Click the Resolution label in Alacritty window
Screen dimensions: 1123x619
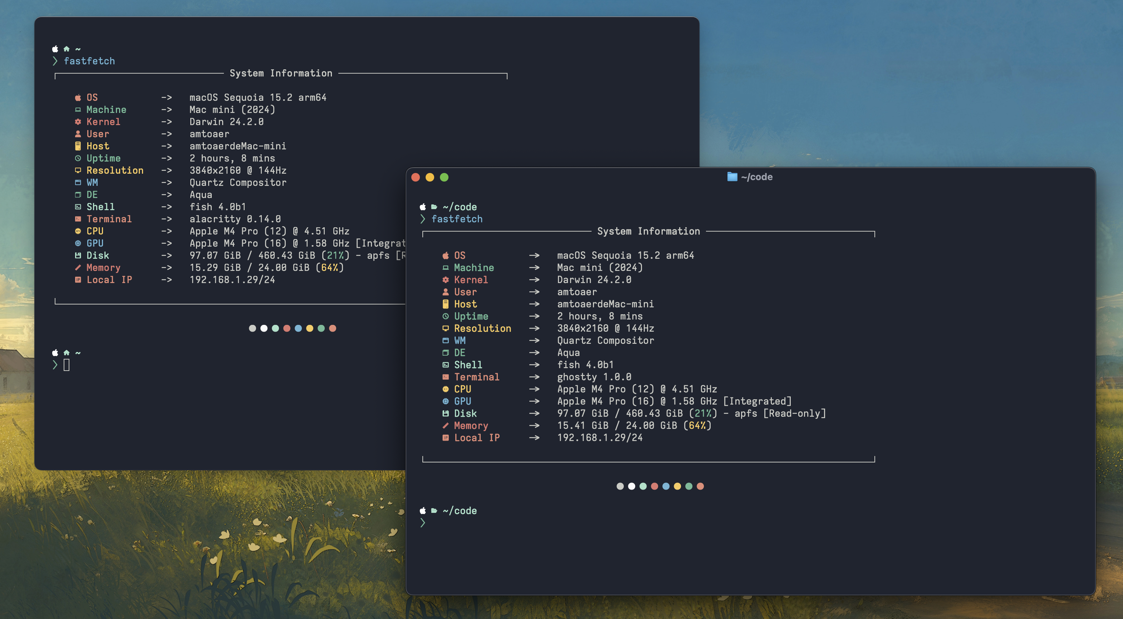[x=115, y=171]
